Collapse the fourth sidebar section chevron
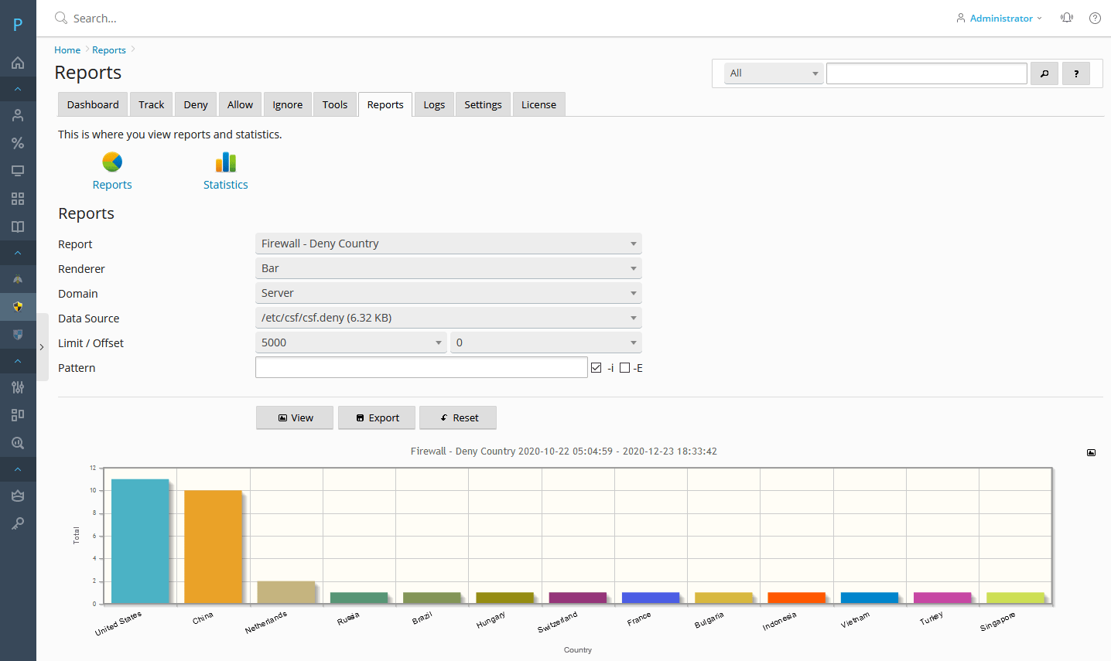 18,469
